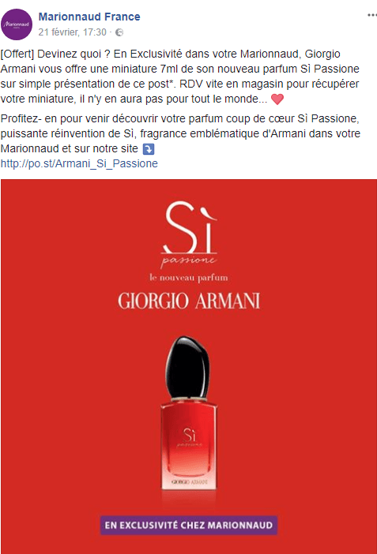The width and height of the screenshot is (377, 554).
Task: Click the large Sì passione logo
Action: pos(189,233)
